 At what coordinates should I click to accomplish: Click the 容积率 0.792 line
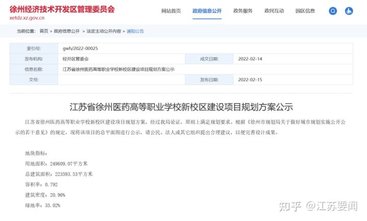coord(41,184)
